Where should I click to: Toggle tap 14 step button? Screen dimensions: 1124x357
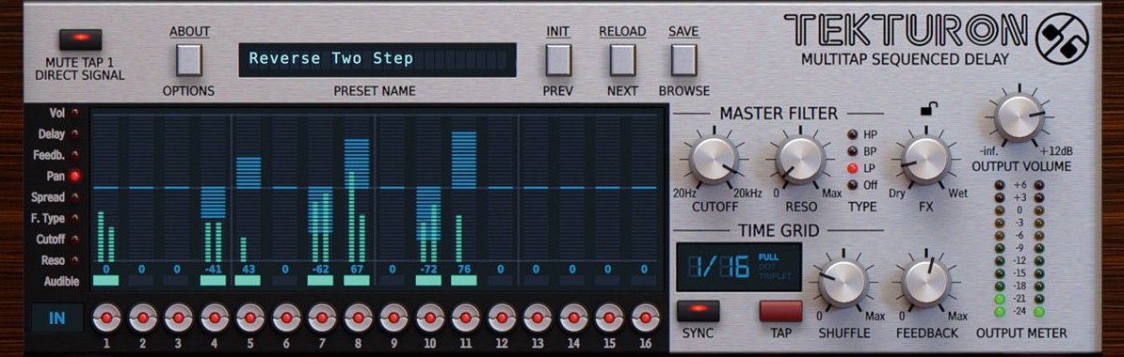click(573, 318)
